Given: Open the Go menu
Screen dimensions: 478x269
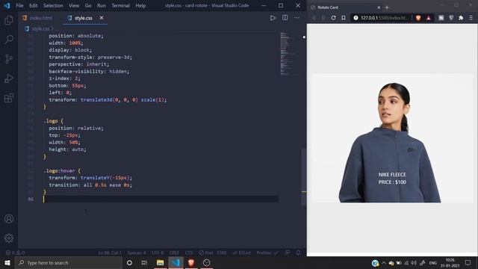Looking at the screenshot, I should 88,5.
